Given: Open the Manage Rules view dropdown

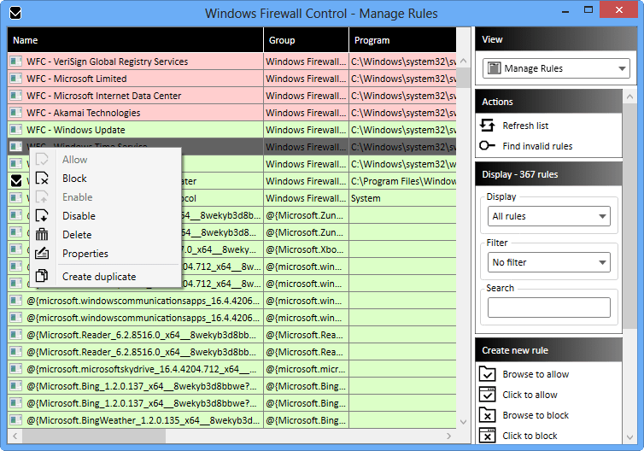Looking at the screenshot, I should 556,68.
